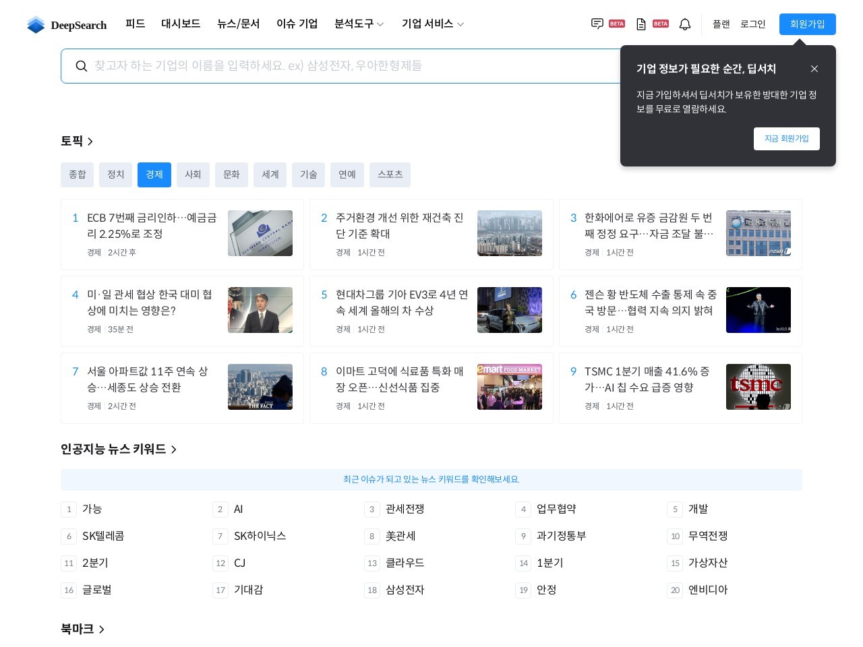
Task: Select the 세계 topic tab
Action: 270,175
